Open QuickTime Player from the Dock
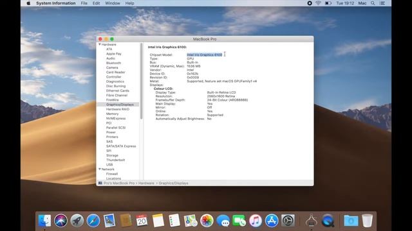The height and width of the screenshot is (231, 412). [328, 221]
